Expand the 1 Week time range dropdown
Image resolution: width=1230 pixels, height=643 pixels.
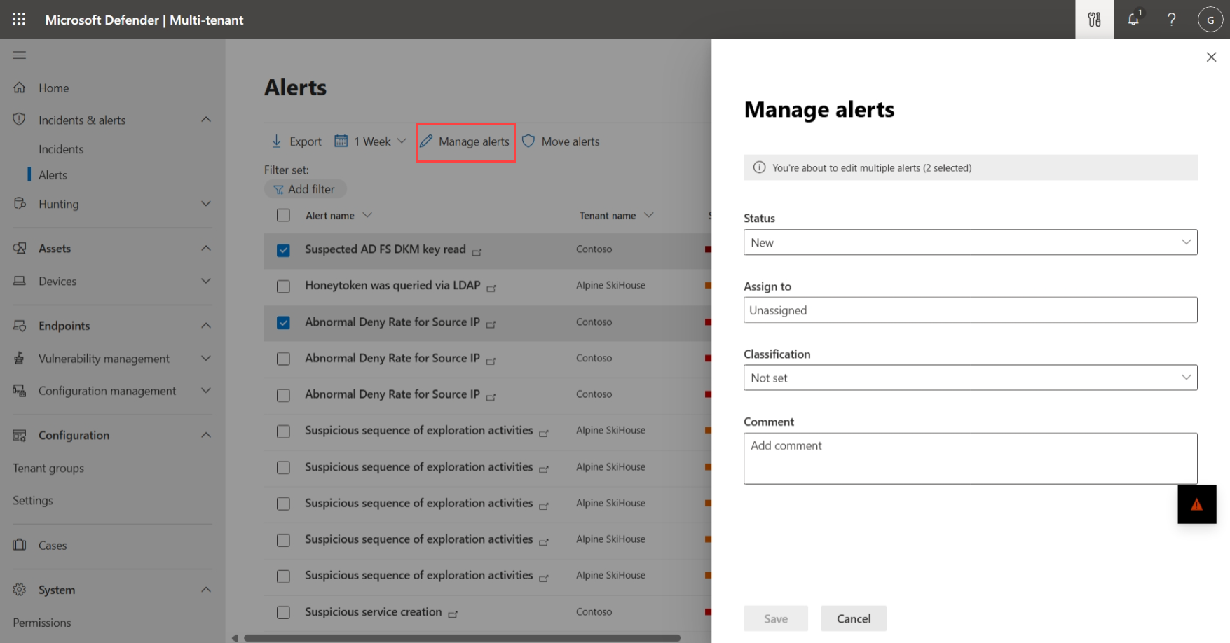point(371,141)
